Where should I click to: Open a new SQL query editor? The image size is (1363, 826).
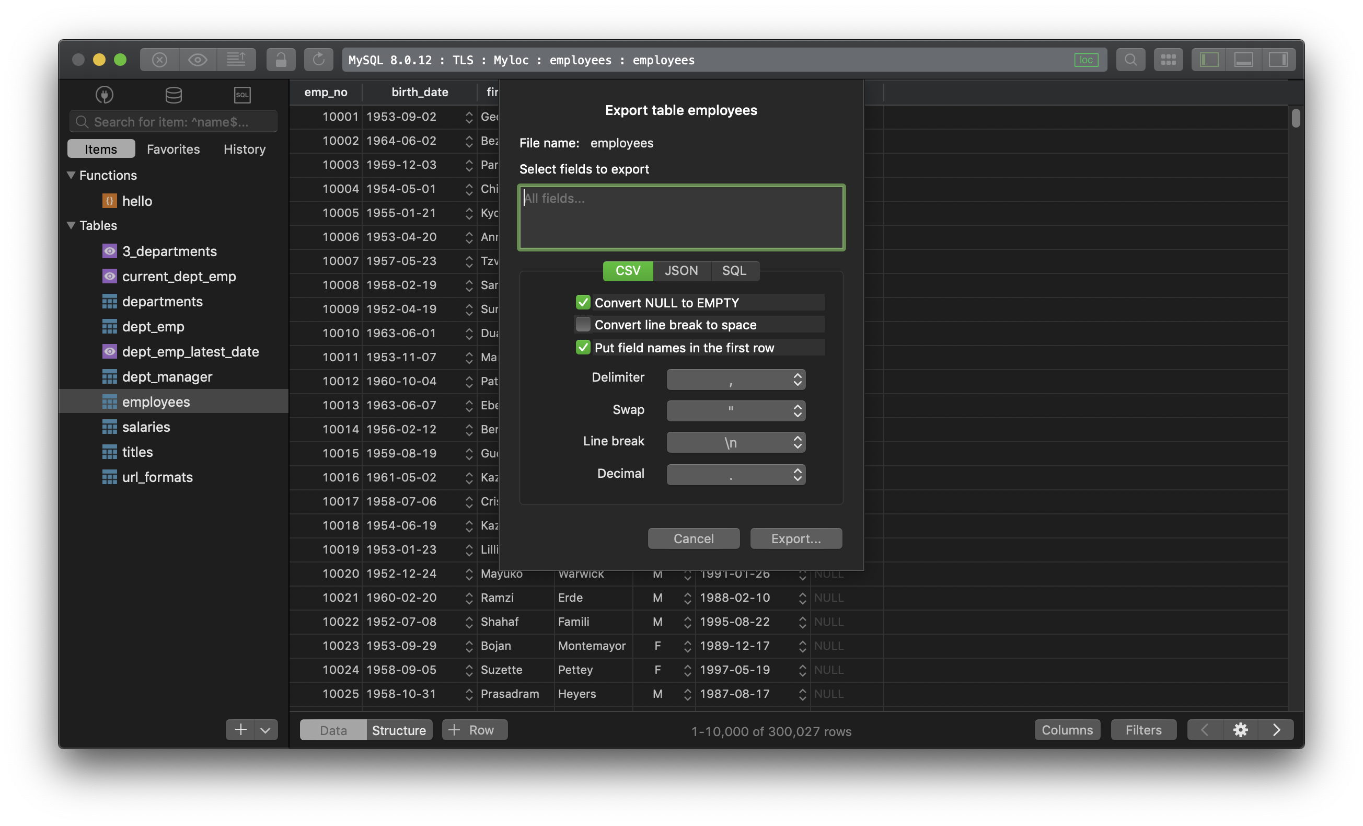coord(242,95)
